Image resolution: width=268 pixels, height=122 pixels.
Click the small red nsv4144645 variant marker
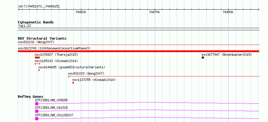click(x=39, y=70)
